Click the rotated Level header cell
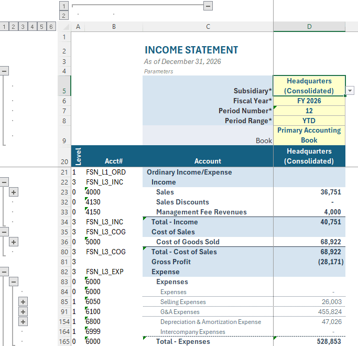Image resolution: width=358 pixels, height=346 pixels. coord(78,156)
